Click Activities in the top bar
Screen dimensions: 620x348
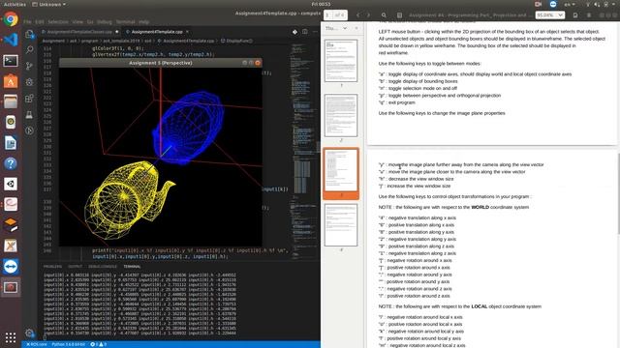15,4
